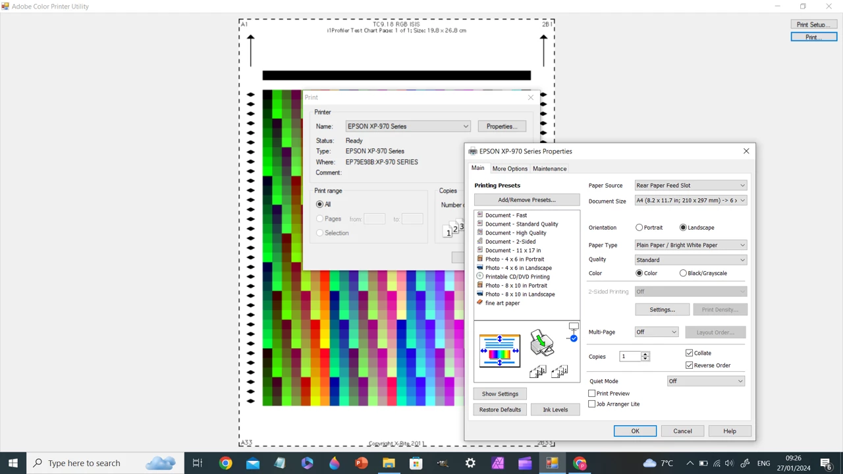Image resolution: width=843 pixels, height=474 pixels.
Task: Open the Quality dropdown set to Standard
Action: tap(691, 260)
